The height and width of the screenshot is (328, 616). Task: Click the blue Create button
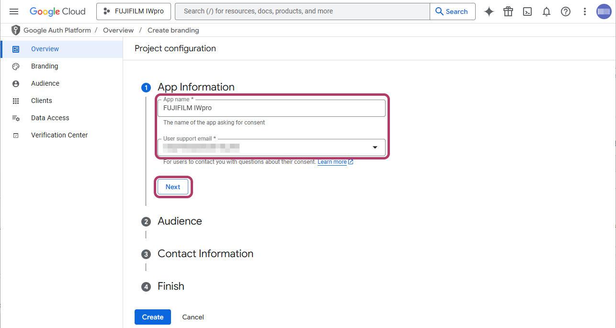coord(152,317)
